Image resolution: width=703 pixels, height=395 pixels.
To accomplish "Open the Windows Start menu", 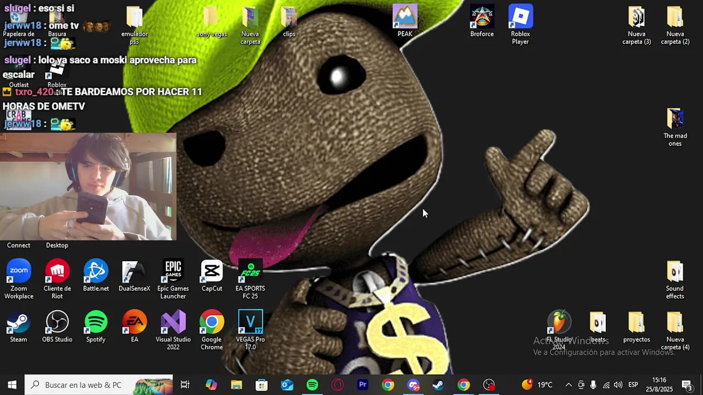I will (x=12, y=385).
